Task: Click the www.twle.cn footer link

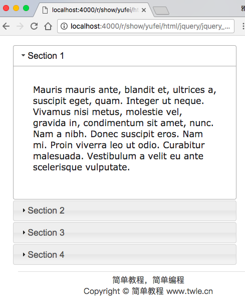Action: coord(190,291)
